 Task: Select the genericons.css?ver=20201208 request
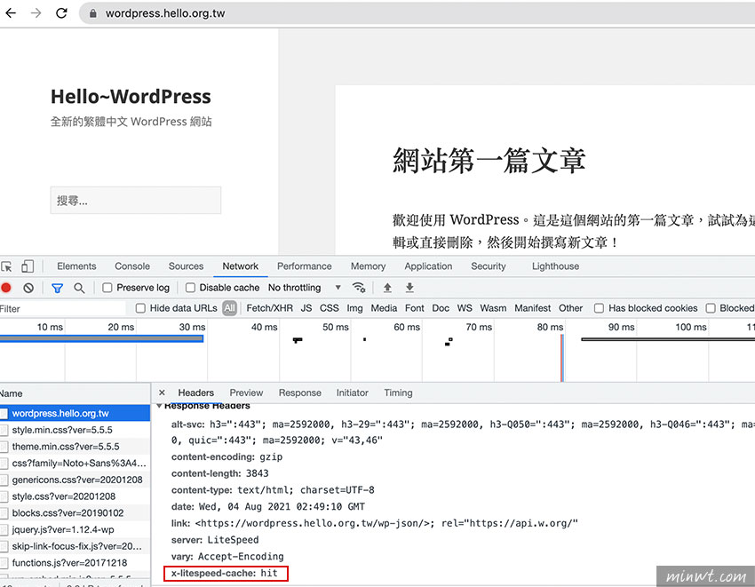click(x=75, y=480)
